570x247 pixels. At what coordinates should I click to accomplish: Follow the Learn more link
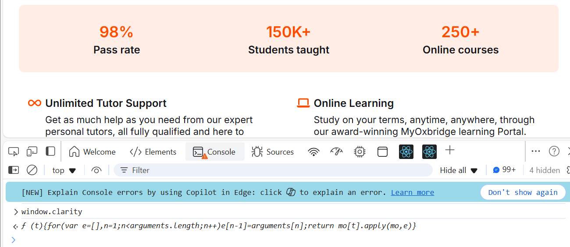(413, 192)
